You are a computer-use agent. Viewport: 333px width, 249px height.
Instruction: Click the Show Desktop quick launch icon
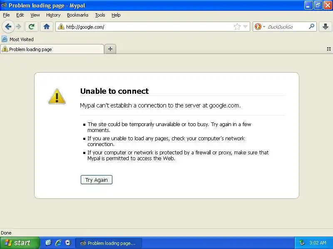48,243
